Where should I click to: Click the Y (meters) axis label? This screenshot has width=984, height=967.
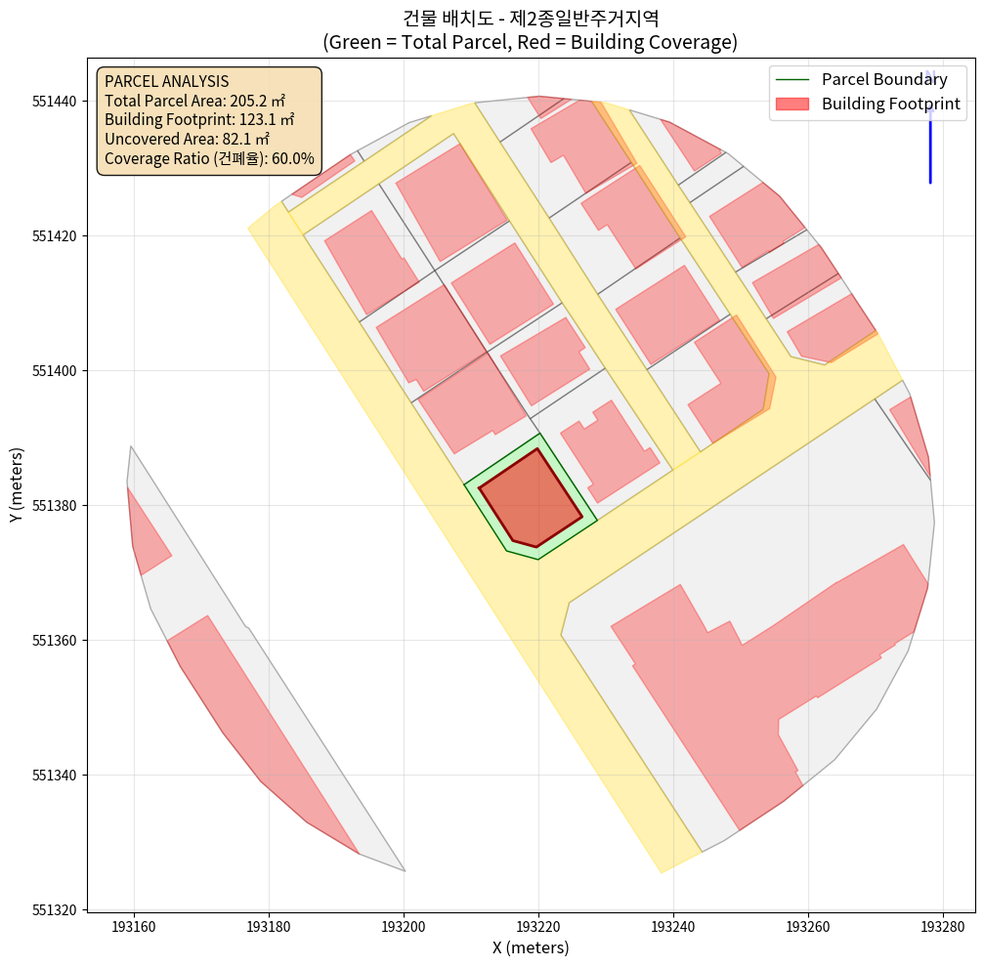pos(16,484)
